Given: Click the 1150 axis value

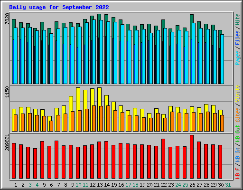Looking at the screenshot, I should pyautogui.click(x=7, y=92).
